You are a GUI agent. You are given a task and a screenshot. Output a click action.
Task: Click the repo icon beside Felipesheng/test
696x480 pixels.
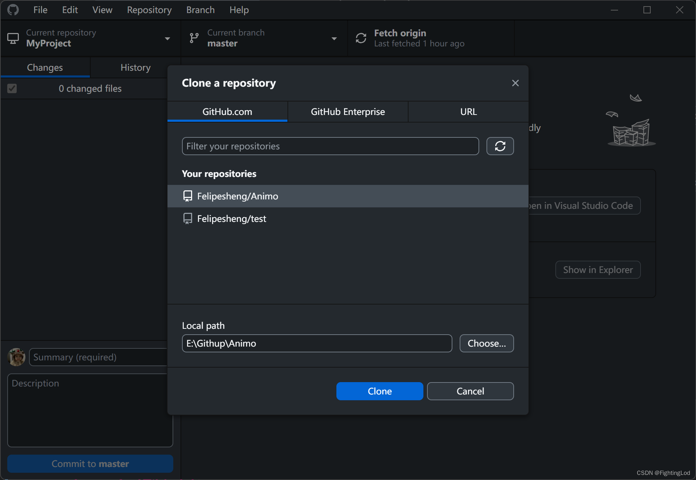coord(187,219)
